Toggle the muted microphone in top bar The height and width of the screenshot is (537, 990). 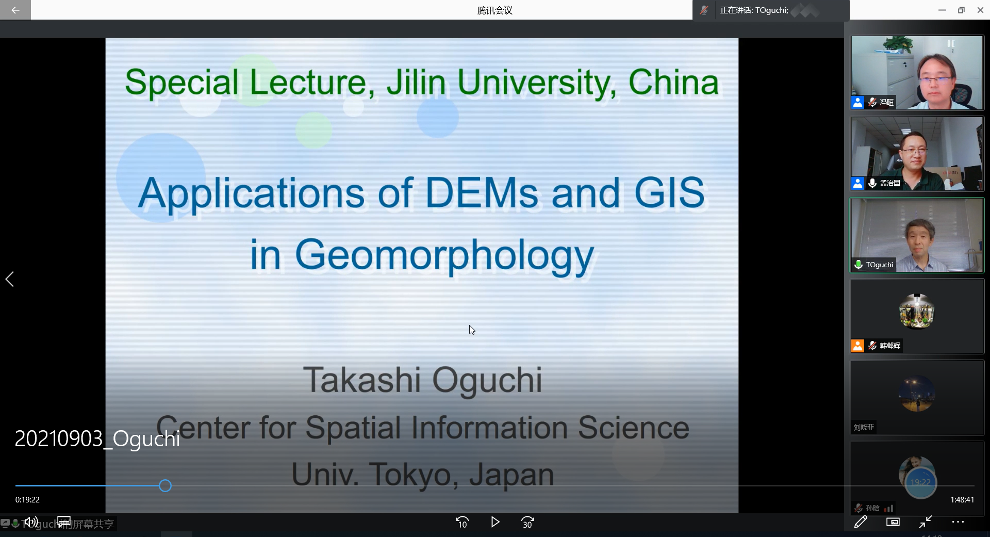[704, 10]
